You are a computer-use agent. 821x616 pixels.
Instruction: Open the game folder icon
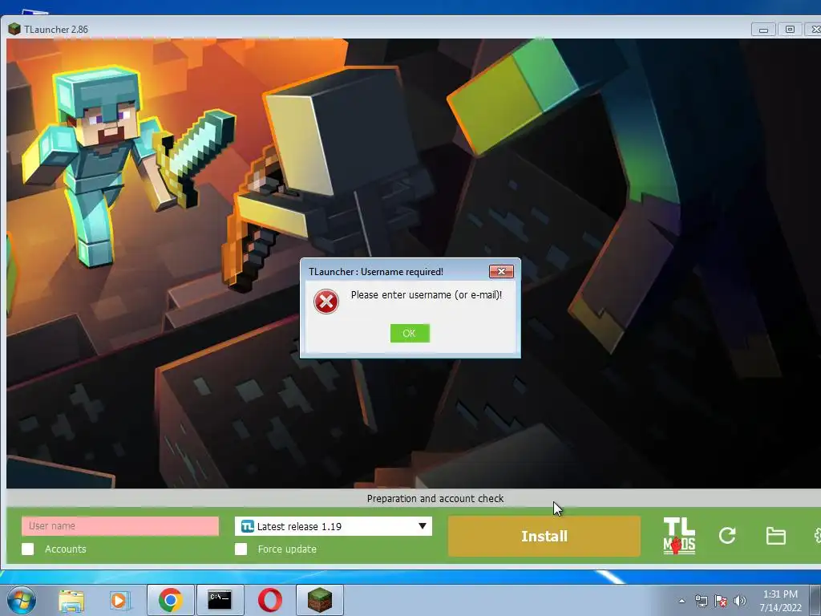pos(775,536)
